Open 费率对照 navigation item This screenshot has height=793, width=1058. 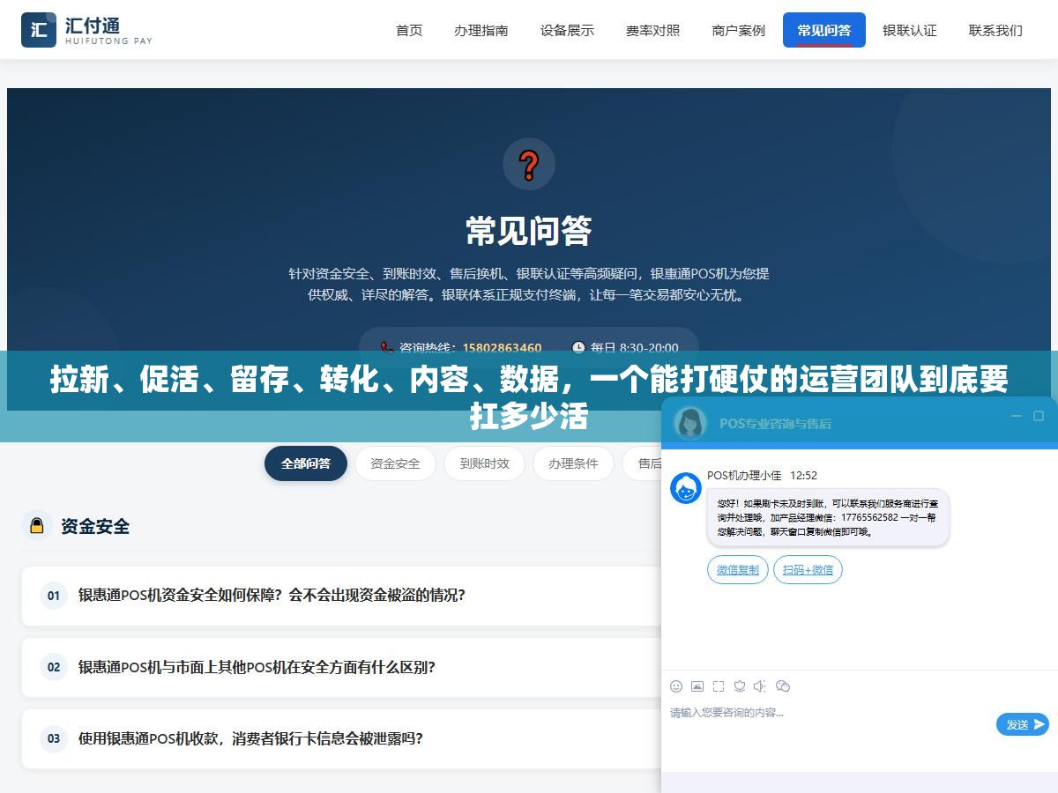pyautogui.click(x=653, y=30)
